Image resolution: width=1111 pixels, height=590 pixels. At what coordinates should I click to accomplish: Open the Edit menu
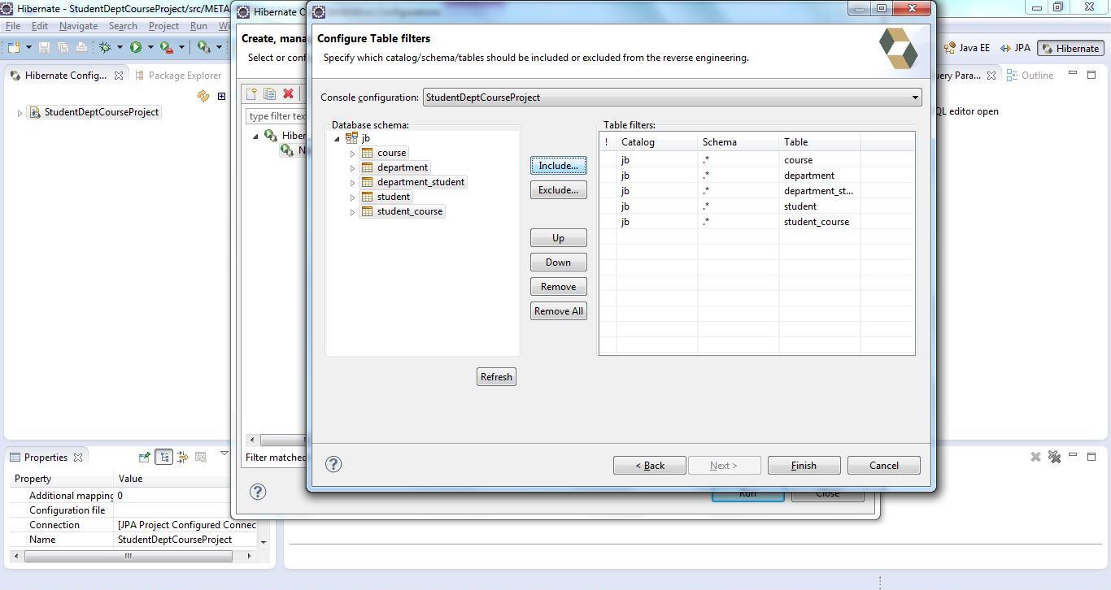pos(39,26)
